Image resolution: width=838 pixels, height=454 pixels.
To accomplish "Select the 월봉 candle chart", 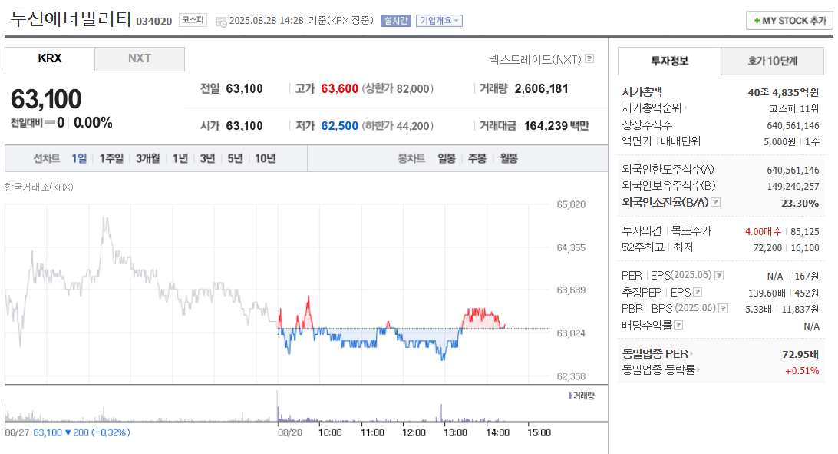I will point(509,158).
